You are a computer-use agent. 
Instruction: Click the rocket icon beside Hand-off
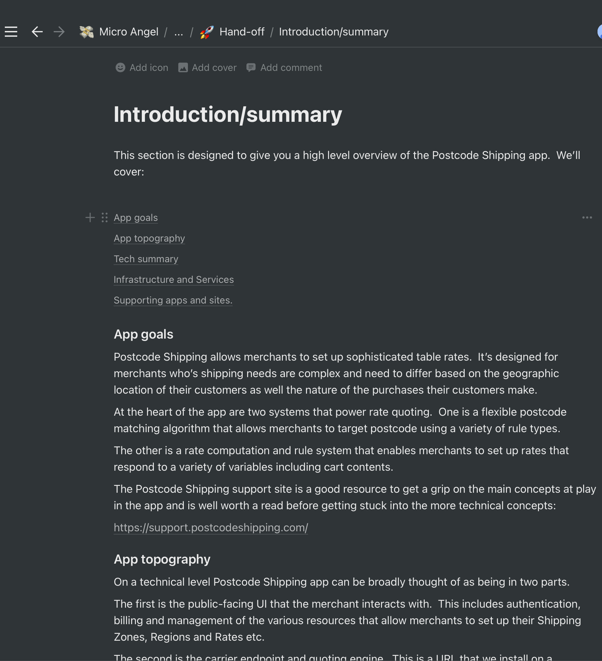pyautogui.click(x=207, y=32)
